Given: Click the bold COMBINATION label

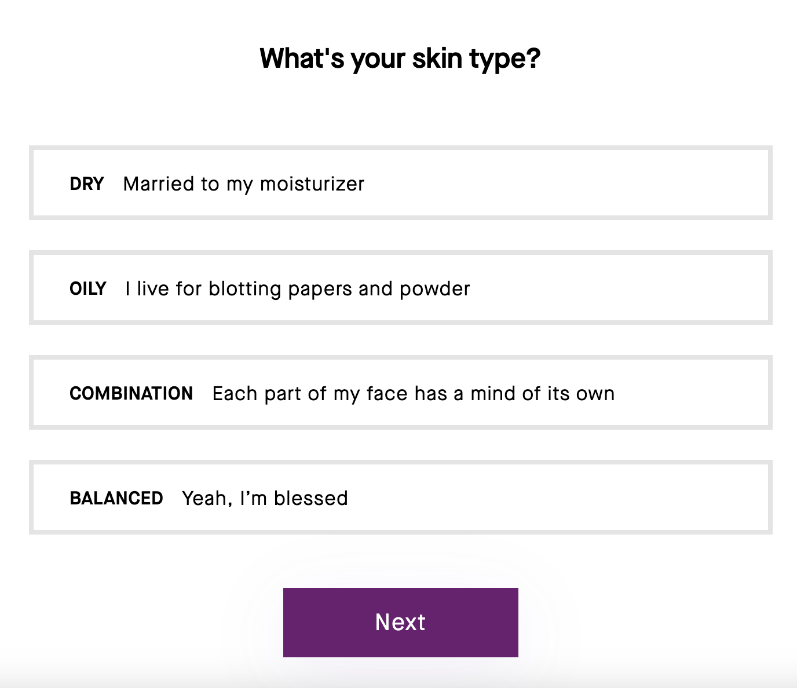Looking at the screenshot, I should 131,394.
